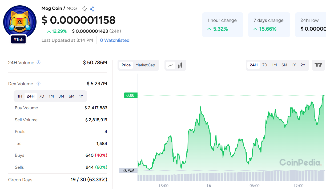326x189 pixels.
Task: Select 1M chart timeframe
Action: tap(274, 65)
